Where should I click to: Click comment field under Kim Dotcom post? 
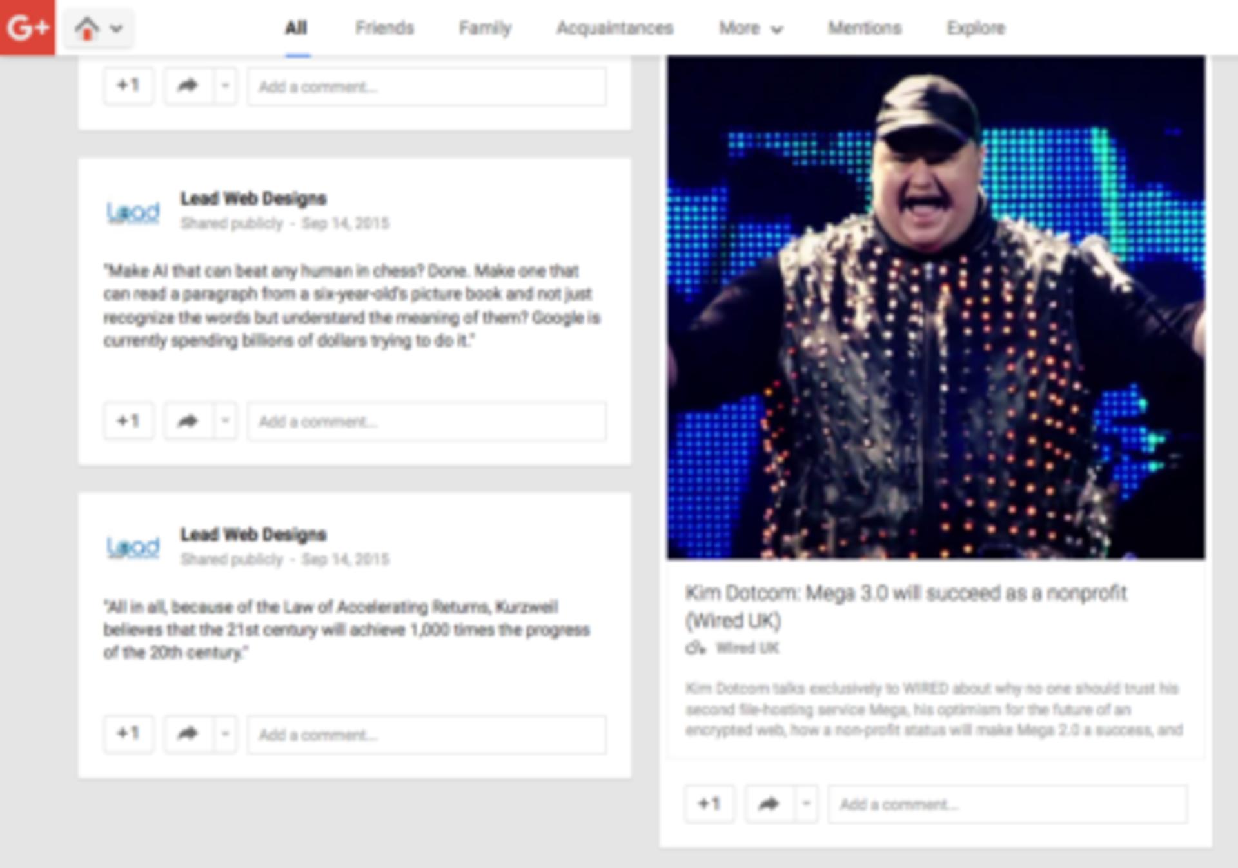(1008, 804)
